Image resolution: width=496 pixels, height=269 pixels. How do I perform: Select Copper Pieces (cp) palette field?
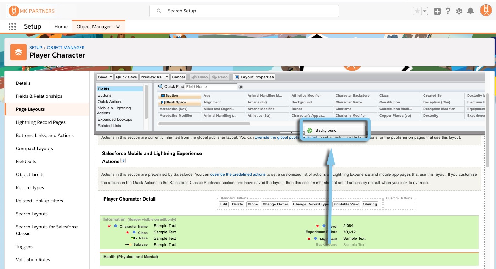pyautogui.click(x=399, y=116)
